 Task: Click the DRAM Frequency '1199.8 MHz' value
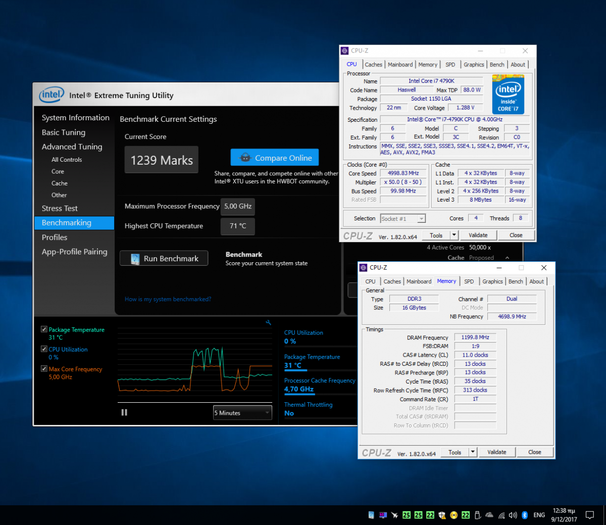[475, 337]
